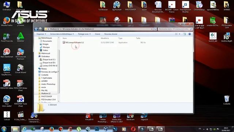This screenshot has height=132, width=234.
Task: Select the Tor Browser desktop folder
Action: point(103,6)
